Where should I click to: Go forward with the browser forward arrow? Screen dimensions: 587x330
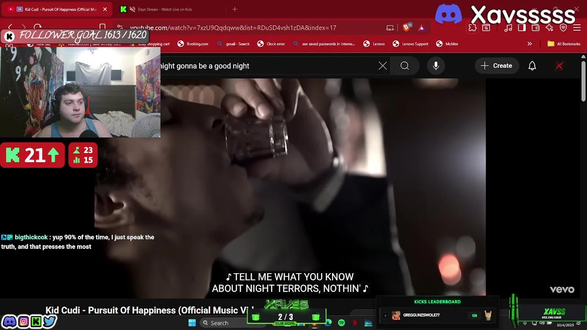point(24,27)
